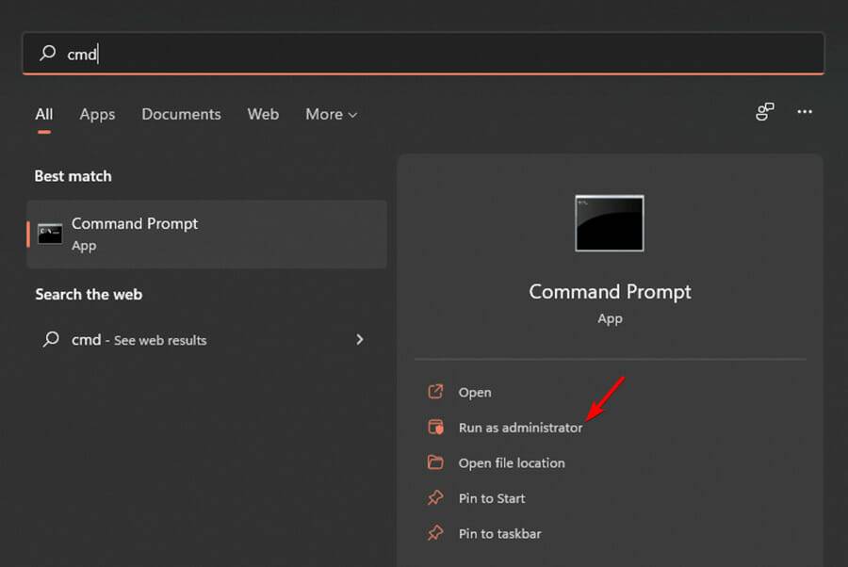Switch to the All tab
Screen dimensions: 848x567
click(x=43, y=114)
